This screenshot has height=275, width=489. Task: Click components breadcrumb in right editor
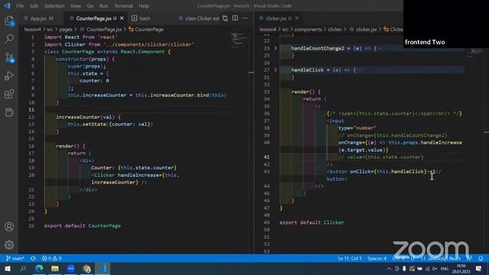(308, 29)
